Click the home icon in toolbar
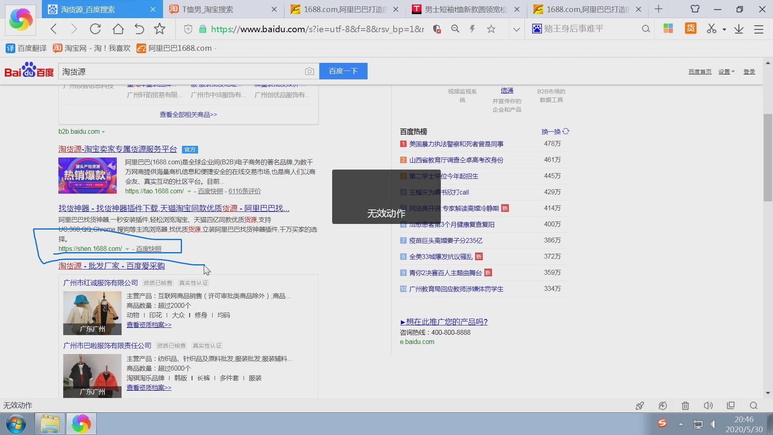Screen dimensions: 773x435 click(117, 29)
